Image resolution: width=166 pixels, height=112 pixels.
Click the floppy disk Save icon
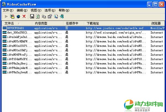[x=32, y=17]
